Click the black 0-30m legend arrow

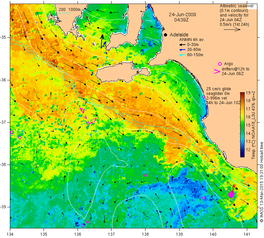[x=182, y=45]
